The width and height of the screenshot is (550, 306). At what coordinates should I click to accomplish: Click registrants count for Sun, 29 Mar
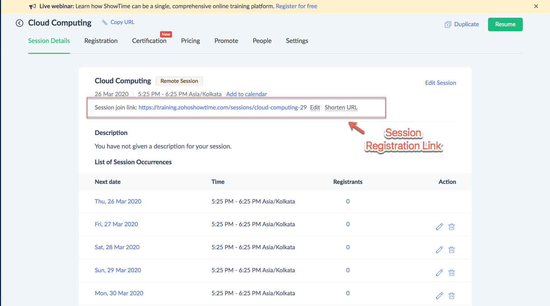pyautogui.click(x=348, y=270)
